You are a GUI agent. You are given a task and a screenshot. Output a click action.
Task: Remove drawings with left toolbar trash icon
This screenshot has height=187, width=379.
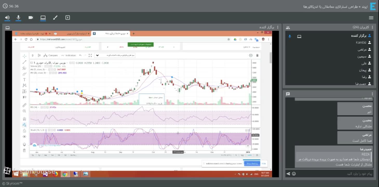24,150
